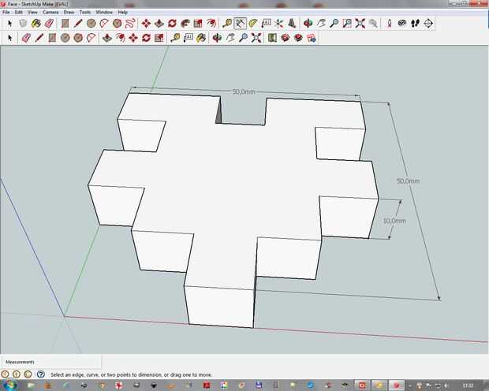This screenshot has width=489, height=391.
Task: Choose the Protractor tool
Action: coord(252,24)
